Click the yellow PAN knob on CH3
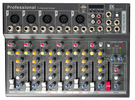The image size is (135, 100). point(44,53)
